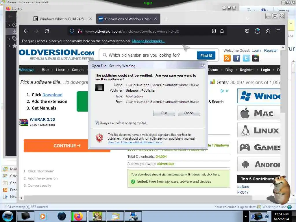296x222 pixels.
Task: Open Games in the site navigation bar
Action: pyautogui.click(x=77, y=70)
